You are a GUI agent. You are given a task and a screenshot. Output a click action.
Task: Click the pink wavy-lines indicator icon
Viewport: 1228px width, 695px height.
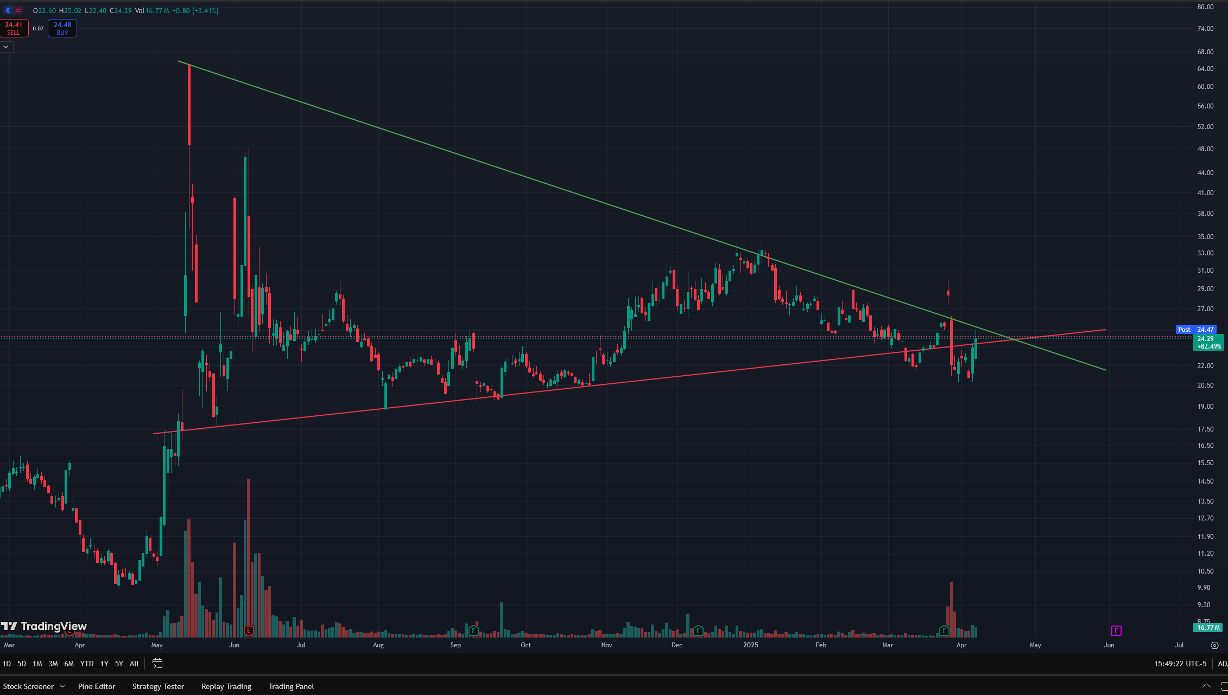(18, 10)
